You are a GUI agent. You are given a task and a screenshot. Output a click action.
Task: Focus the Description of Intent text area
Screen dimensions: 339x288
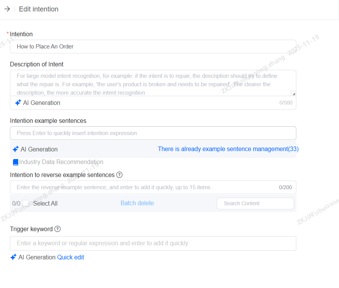coord(153,83)
